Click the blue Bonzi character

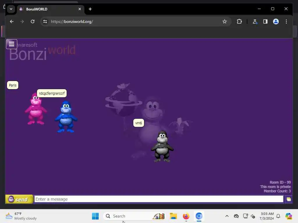(66, 117)
